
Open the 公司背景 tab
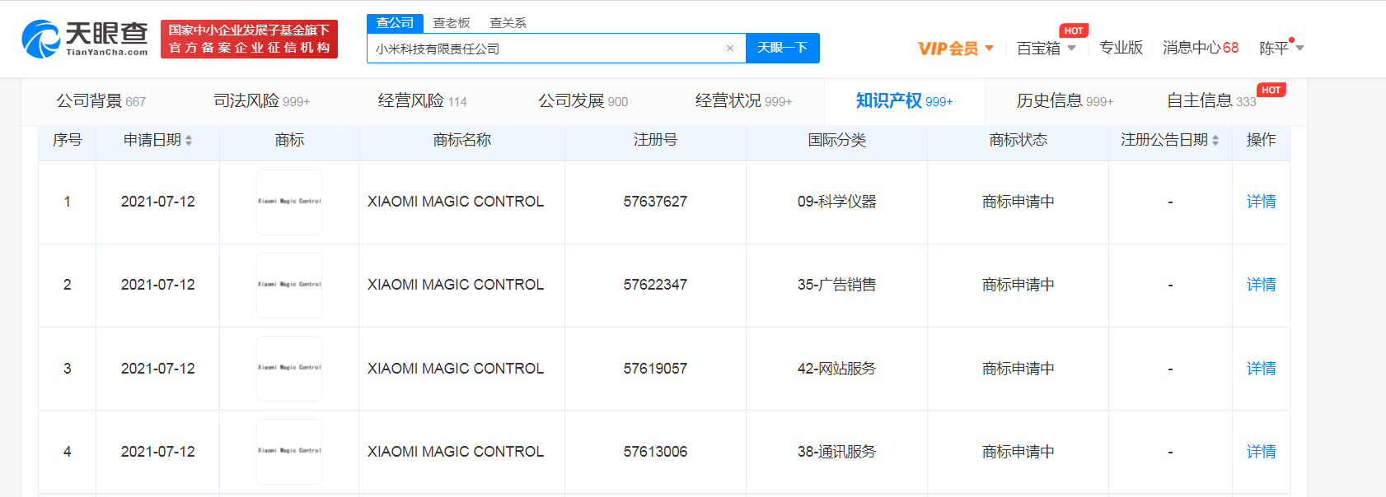(101, 101)
